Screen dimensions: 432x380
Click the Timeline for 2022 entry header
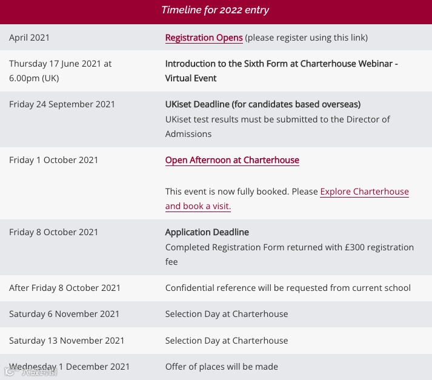215,10
